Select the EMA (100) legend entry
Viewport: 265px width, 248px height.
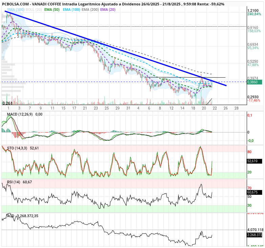72,9
